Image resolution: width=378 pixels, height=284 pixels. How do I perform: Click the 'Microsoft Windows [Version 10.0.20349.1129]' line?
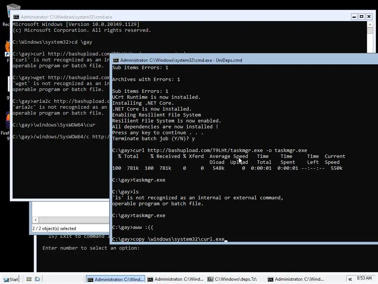tap(76, 24)
